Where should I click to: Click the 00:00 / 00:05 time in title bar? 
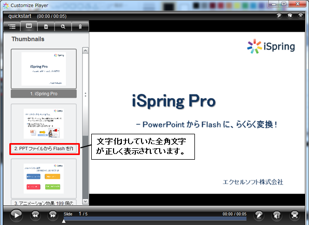(52, 16)
